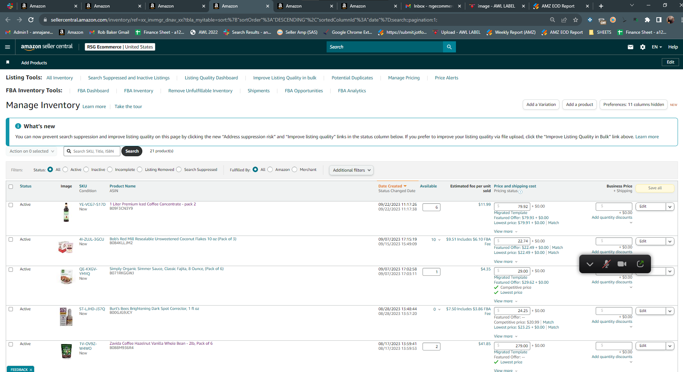Click the Add a product button
Image resolution: width=683 pixels, height=372 pixels.
[580, 104]
